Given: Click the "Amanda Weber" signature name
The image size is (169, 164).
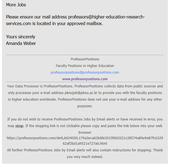Looking at the screenshot, I should pyautogui.click(x=21, y=43).
